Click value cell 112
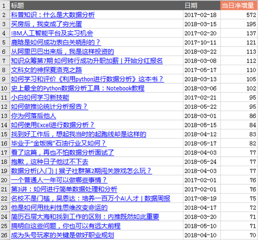 pyautogui.click(x=239, y=61)
